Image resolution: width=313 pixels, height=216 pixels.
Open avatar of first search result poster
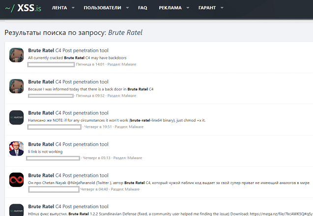17,55
